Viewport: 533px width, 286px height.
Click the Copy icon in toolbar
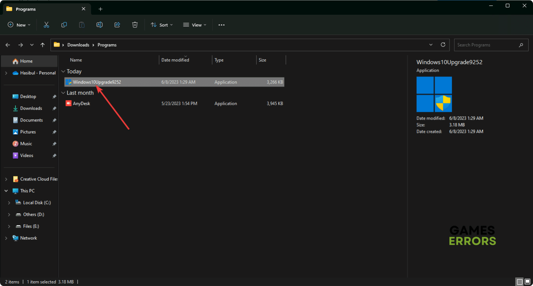[64, 25]
